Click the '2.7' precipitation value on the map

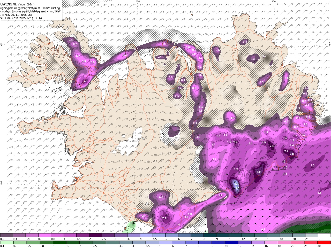(x=286, y=151)
